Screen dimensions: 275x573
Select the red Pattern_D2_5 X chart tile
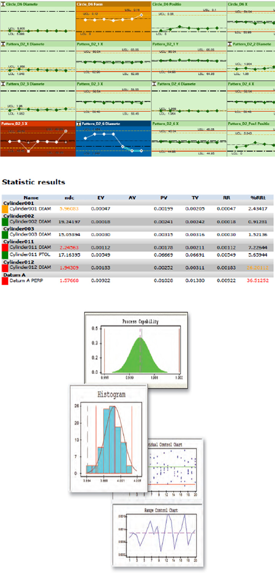(x=38, y=139)
